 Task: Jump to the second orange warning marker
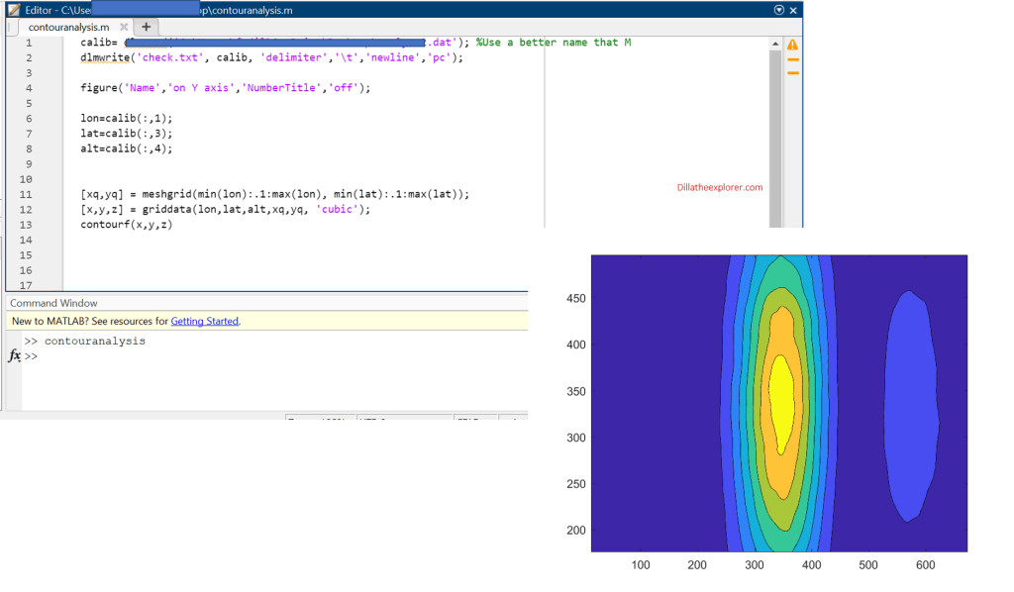[792, 72]
